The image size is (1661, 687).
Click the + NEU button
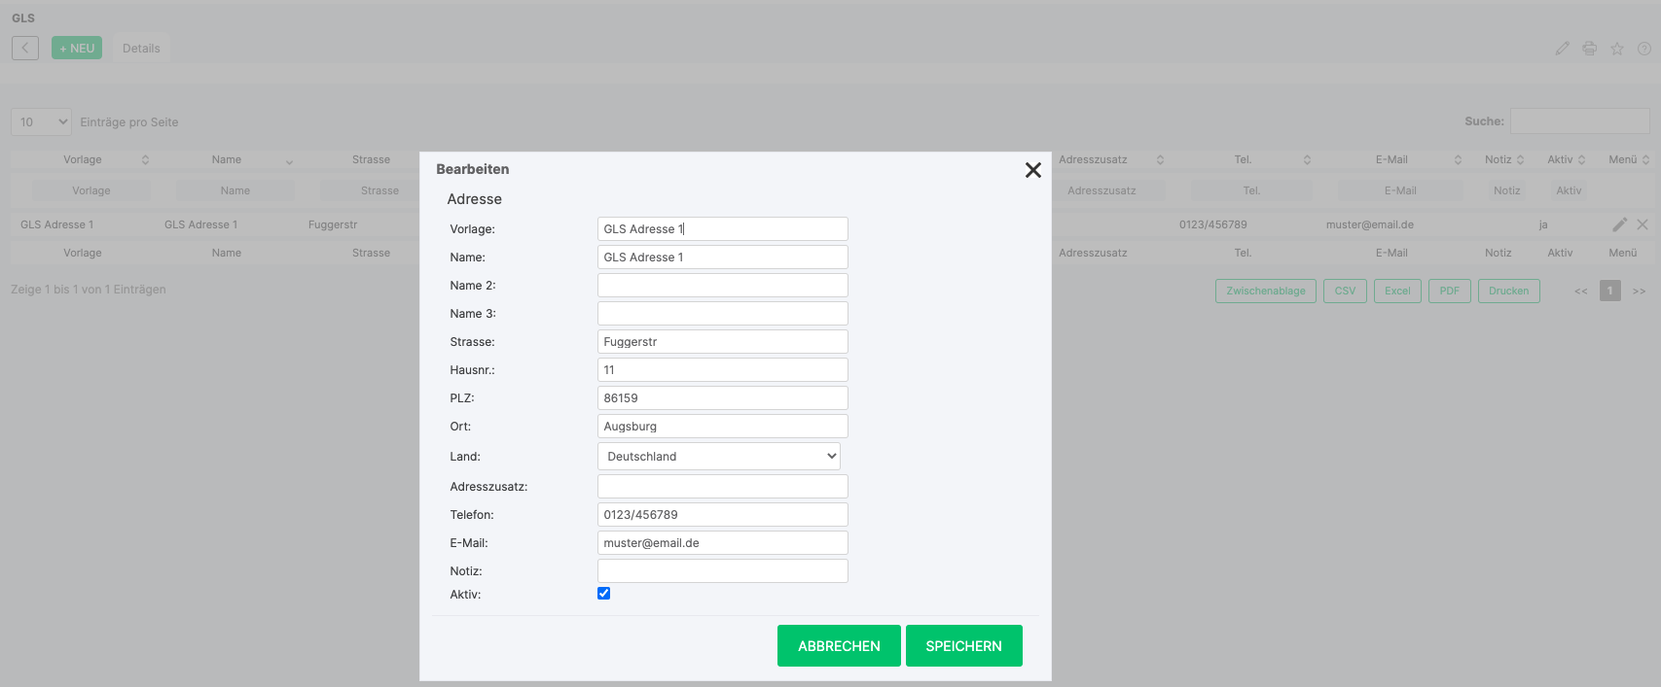pos(77,49)
